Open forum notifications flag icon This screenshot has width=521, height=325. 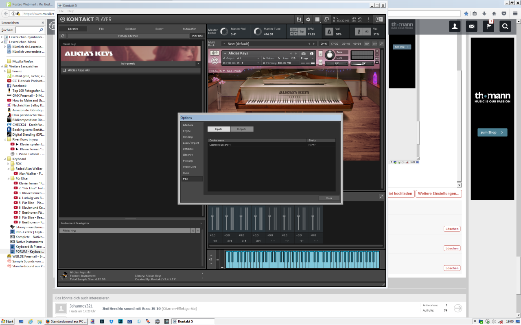(488, 26)
